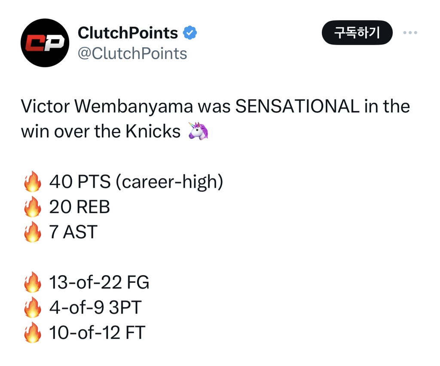Image resolution: width=440 pixels, height=366 pixels.
Task: Subscribe using the 구독하기 button
Action: click(x=357, y=33)
